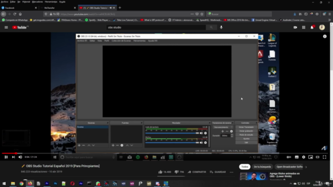This screenshot has height=187, width=333.
Task: Select Open Broadcaster Software chip
Action: [x=289, y=167]
